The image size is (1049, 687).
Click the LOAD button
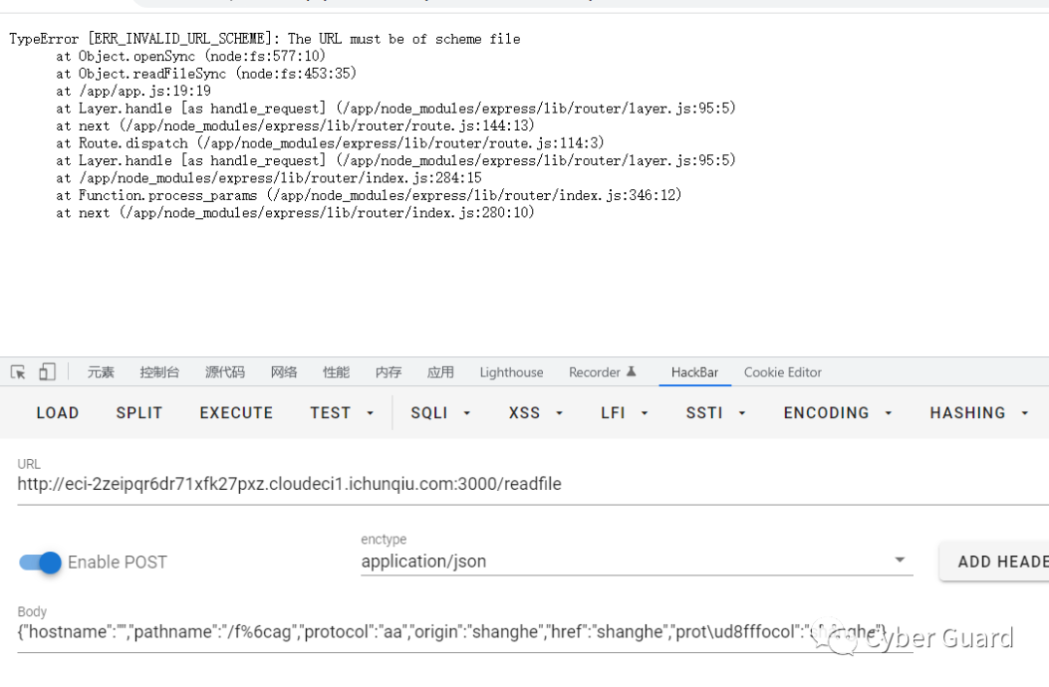57,413
